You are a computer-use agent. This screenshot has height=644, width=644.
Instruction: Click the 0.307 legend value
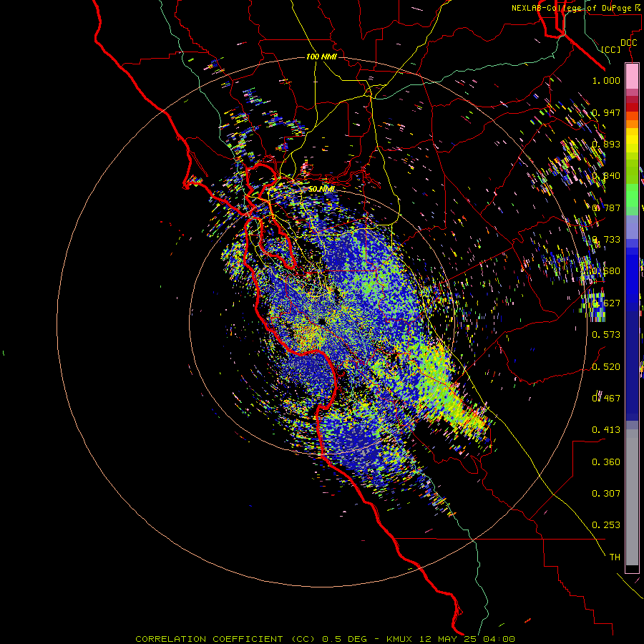point(606,494)
